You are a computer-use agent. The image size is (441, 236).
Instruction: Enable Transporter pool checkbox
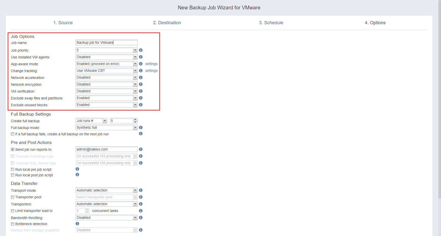click(12, 197)
